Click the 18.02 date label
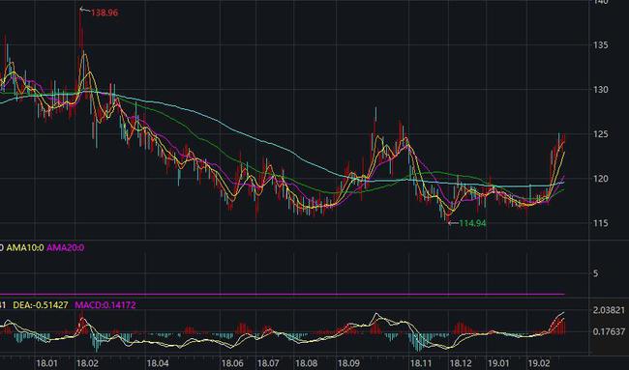This screenshot has height=370, width=629. pyautogui.click(x=87, y=363)
